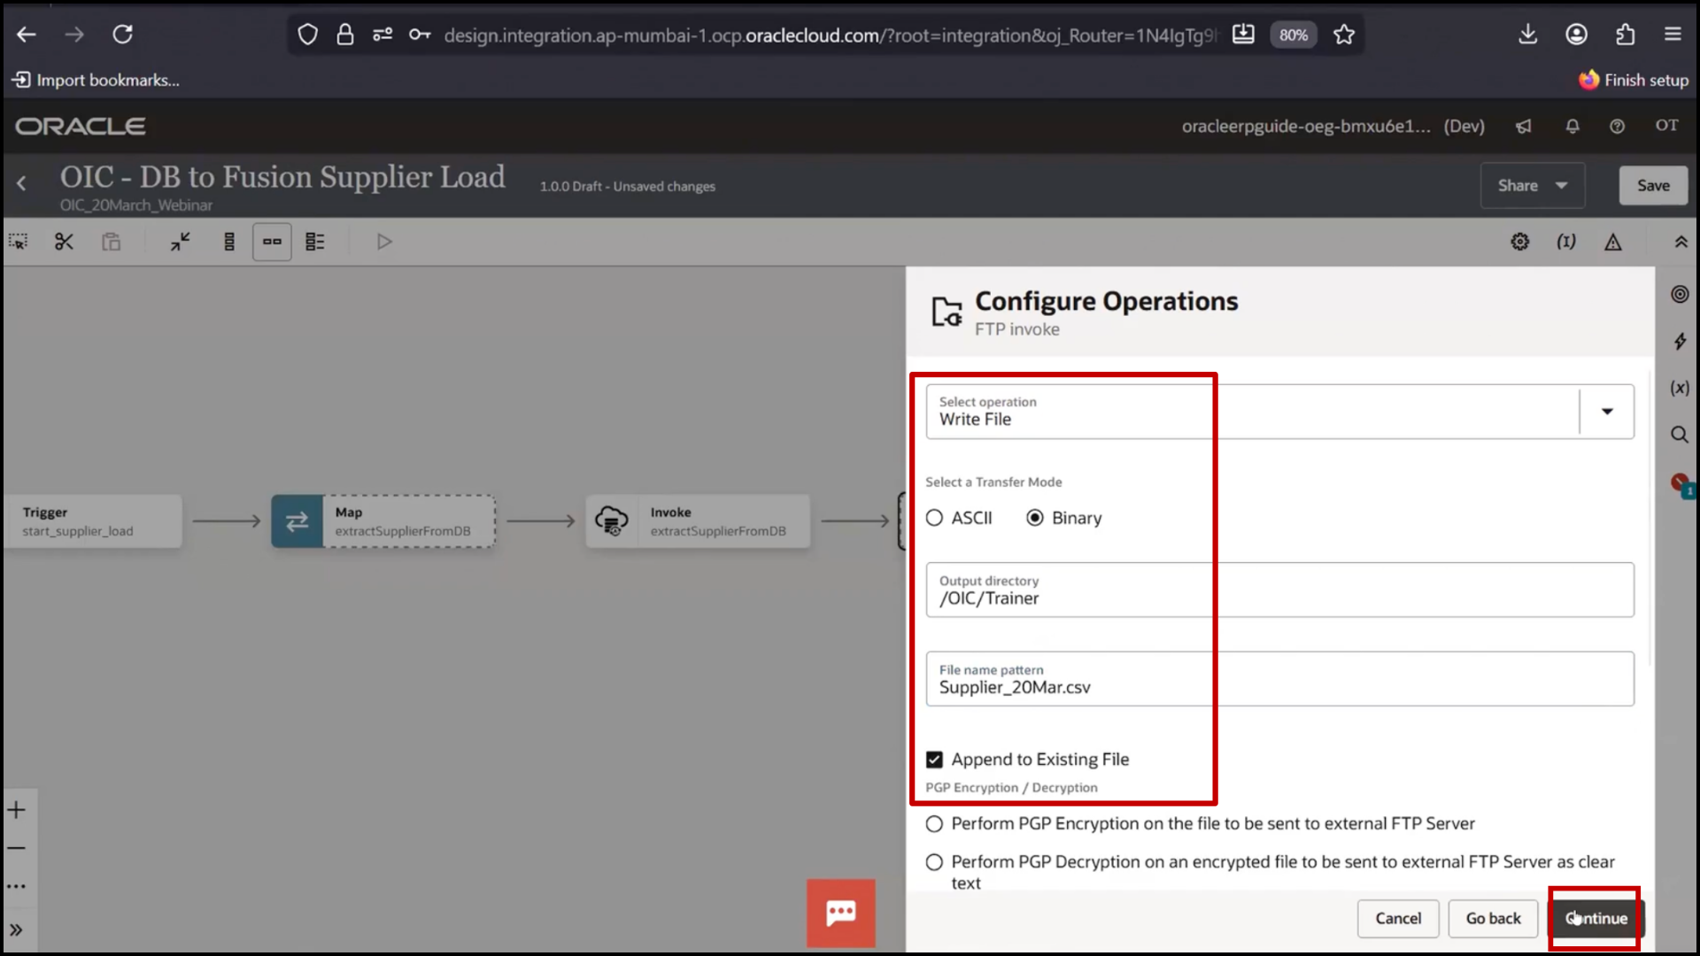Click Finish setup in bookmarks bar
This screenshot has width=1700, height=956.
point(1634,81)
